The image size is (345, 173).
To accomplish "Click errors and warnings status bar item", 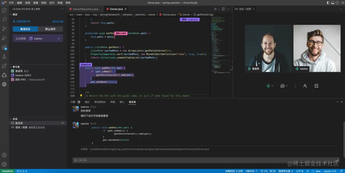I will pos(22,171).
